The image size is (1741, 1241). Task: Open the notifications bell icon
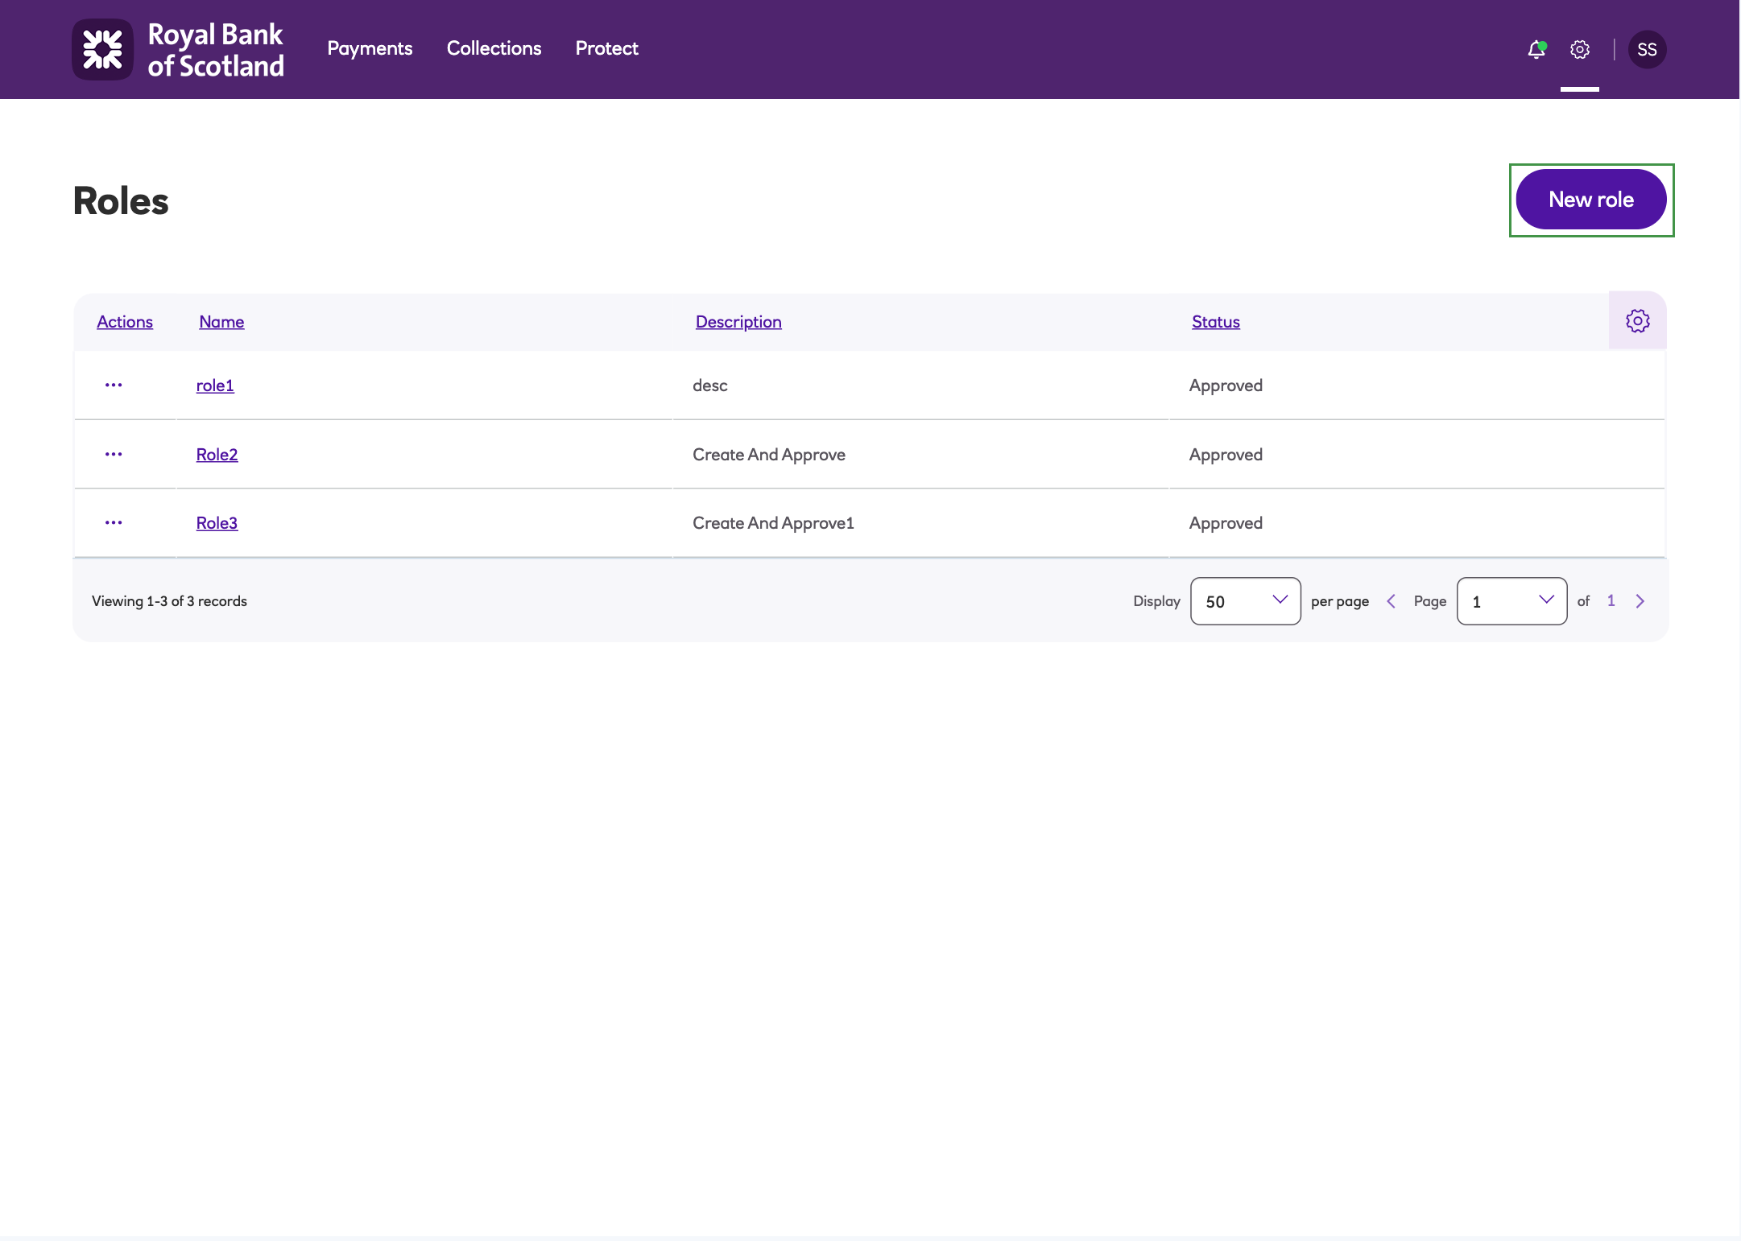pos(1536,50)
